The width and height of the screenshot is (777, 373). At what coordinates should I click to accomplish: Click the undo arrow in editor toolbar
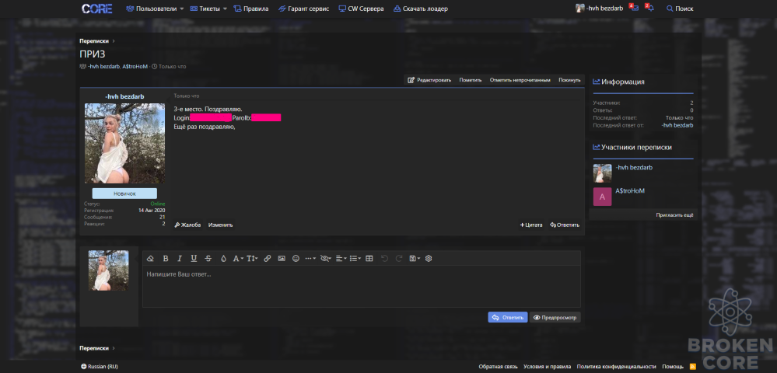pos(384,258)
